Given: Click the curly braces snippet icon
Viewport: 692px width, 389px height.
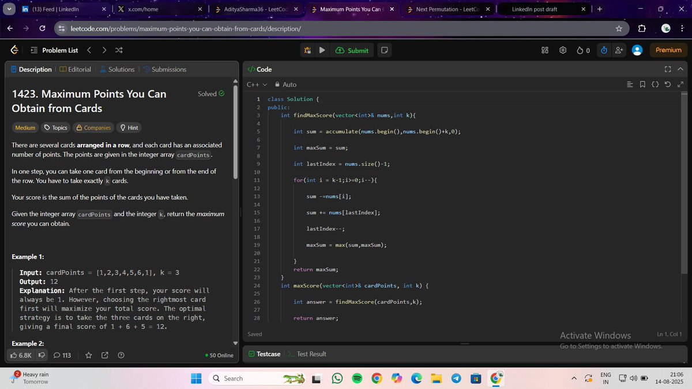Looking at the screenshot, I should point(655,85).
